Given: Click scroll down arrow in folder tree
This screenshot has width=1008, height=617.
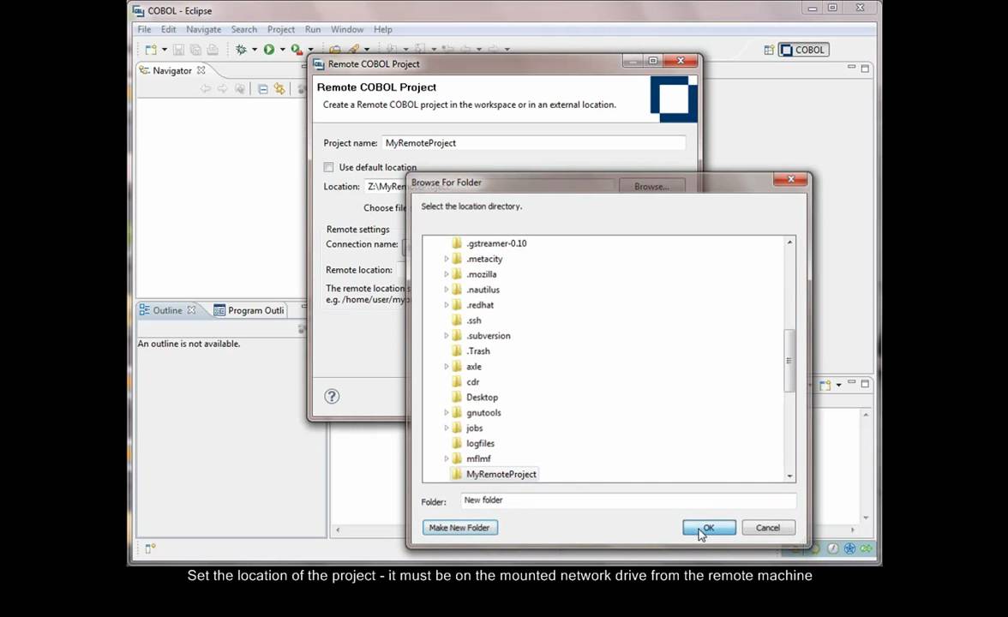Looking at the screenshot, I should click(789, 476).
